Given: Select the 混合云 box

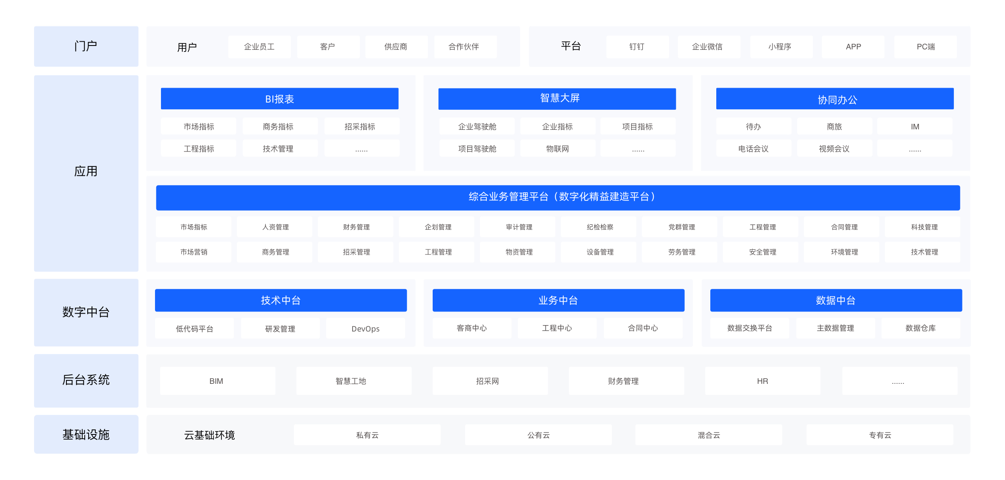Looking at the screenshot, I should [709, 435].
